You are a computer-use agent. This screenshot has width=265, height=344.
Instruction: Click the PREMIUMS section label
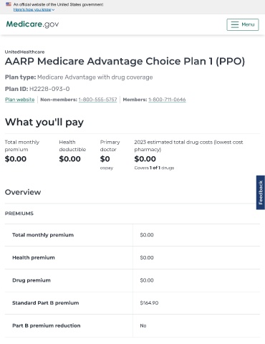pyautogui.click(x=19, y=214)
